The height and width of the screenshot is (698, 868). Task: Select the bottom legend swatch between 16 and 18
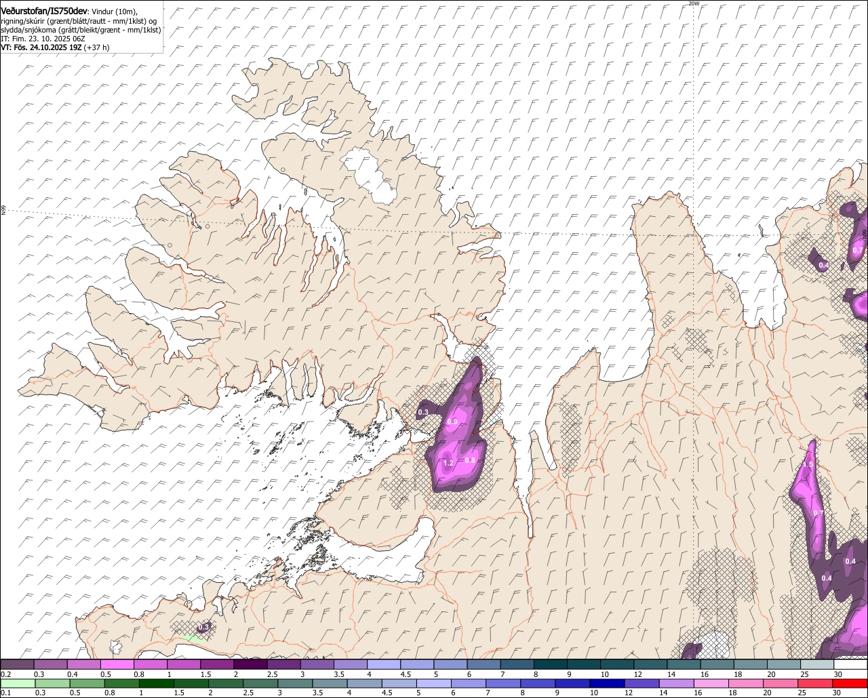pos(711,683)
